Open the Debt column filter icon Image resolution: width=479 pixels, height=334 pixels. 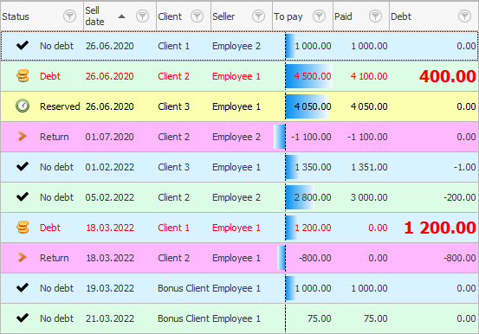point(464,16)
